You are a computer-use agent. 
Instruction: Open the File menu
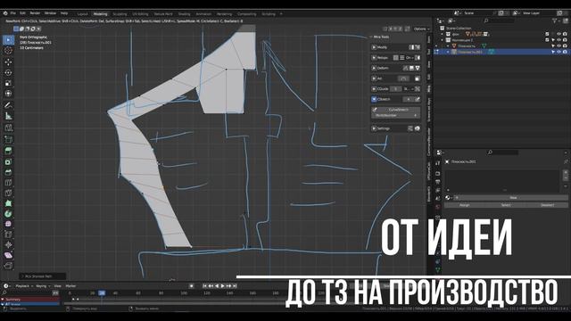tap(12, 13)
